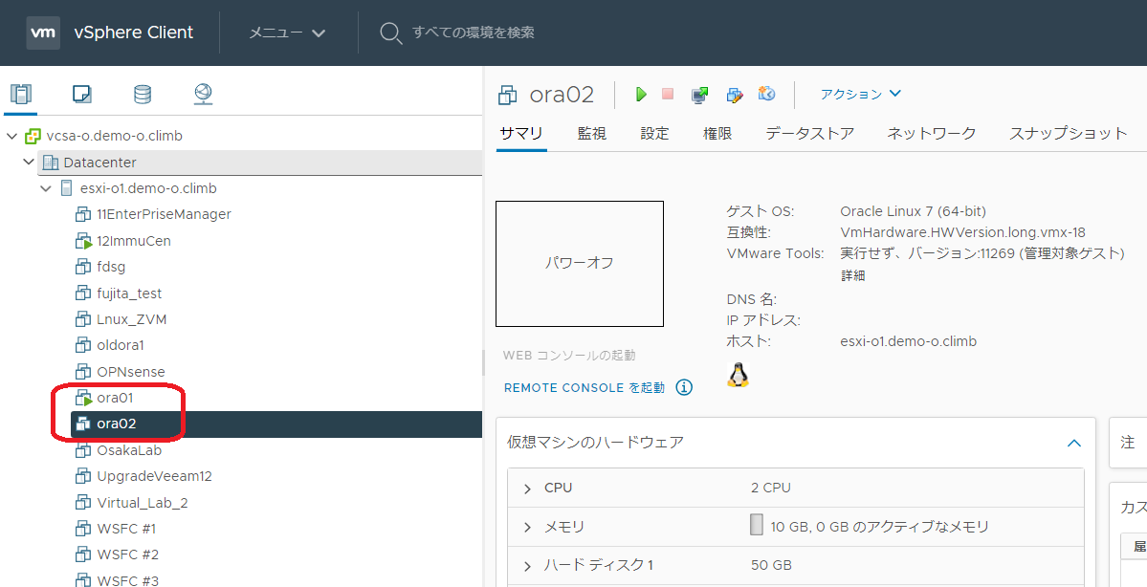Select the oldora1 VM

coord(120,345)
